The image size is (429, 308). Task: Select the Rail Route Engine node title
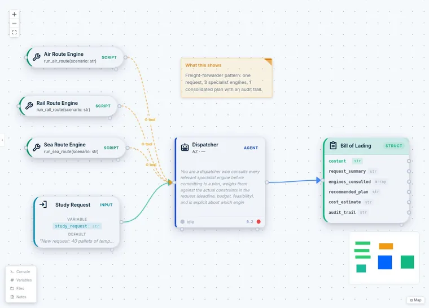[57, 103]
